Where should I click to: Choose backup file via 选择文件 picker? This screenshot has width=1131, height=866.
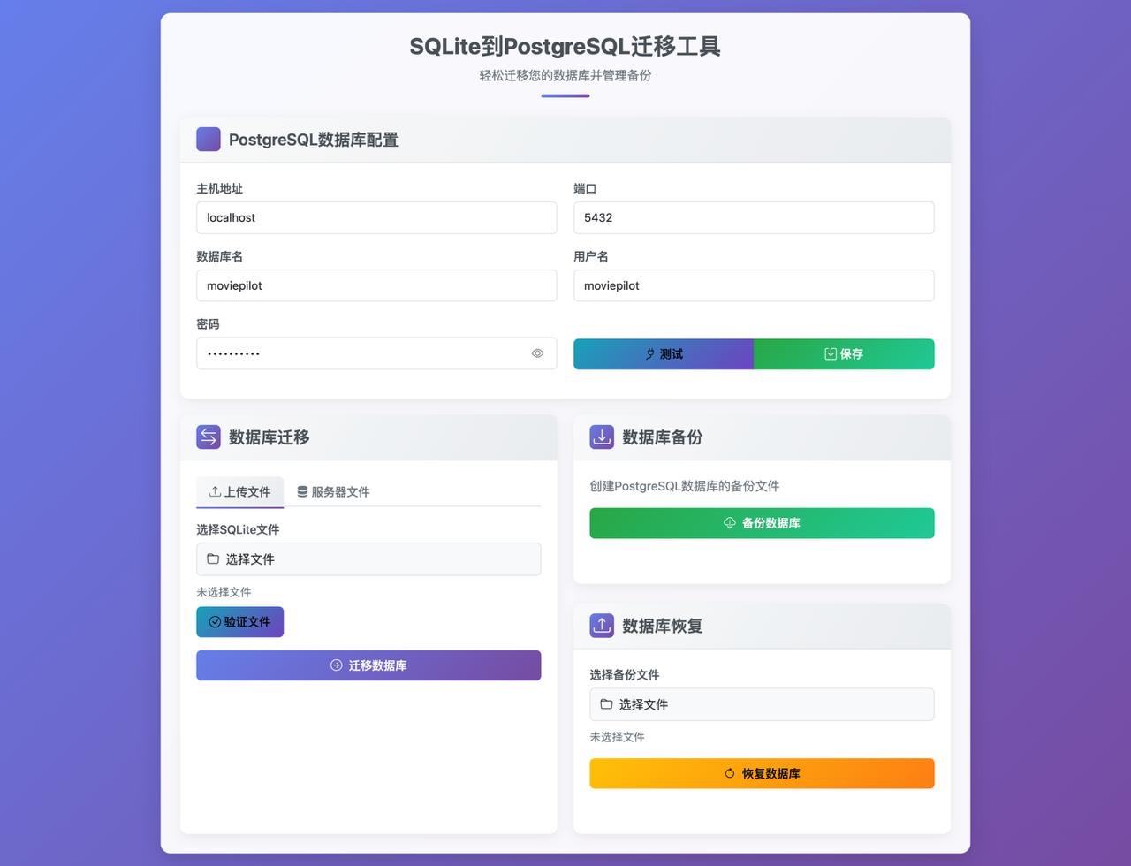762,704
